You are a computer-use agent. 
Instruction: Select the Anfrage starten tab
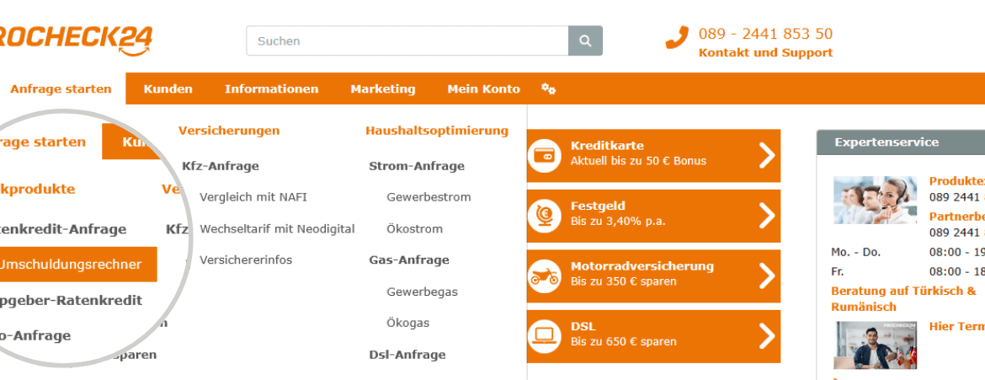[x=61, y=88]
